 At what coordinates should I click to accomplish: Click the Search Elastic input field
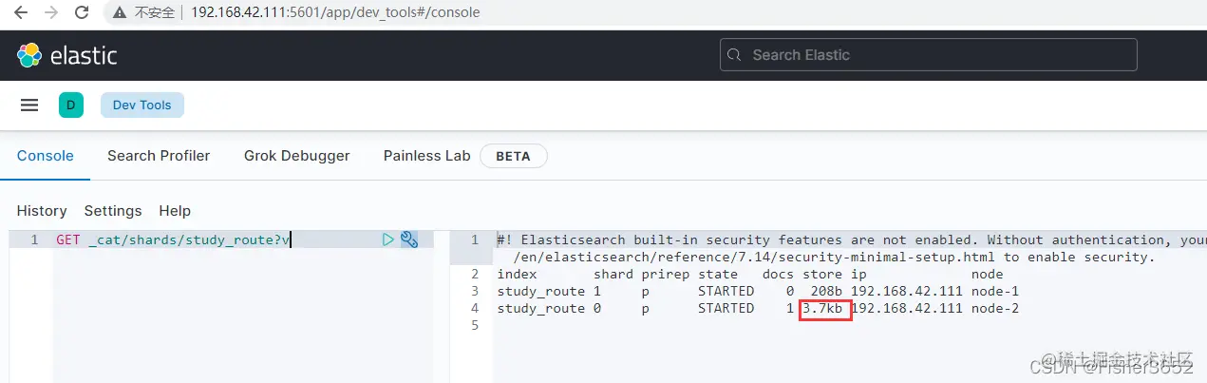pos(928,55)
